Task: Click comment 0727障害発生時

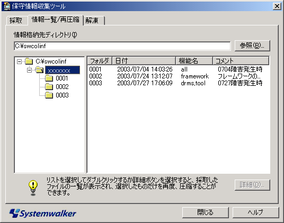Action: click(x=240, y=83)
